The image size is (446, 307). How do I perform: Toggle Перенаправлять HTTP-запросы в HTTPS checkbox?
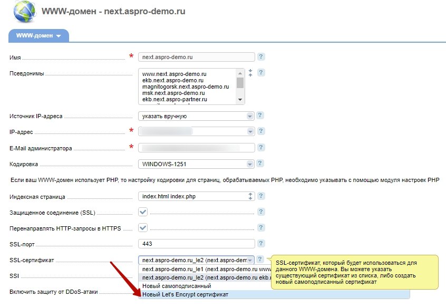[143, 228]
